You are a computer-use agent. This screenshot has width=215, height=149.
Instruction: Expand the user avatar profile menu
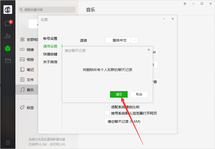coord(8,9)
